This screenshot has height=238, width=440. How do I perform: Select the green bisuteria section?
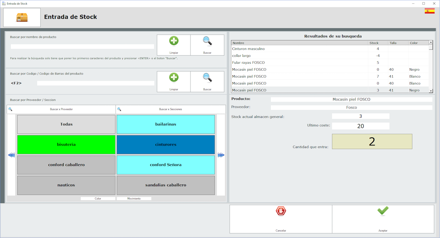[x=66, y=145]
